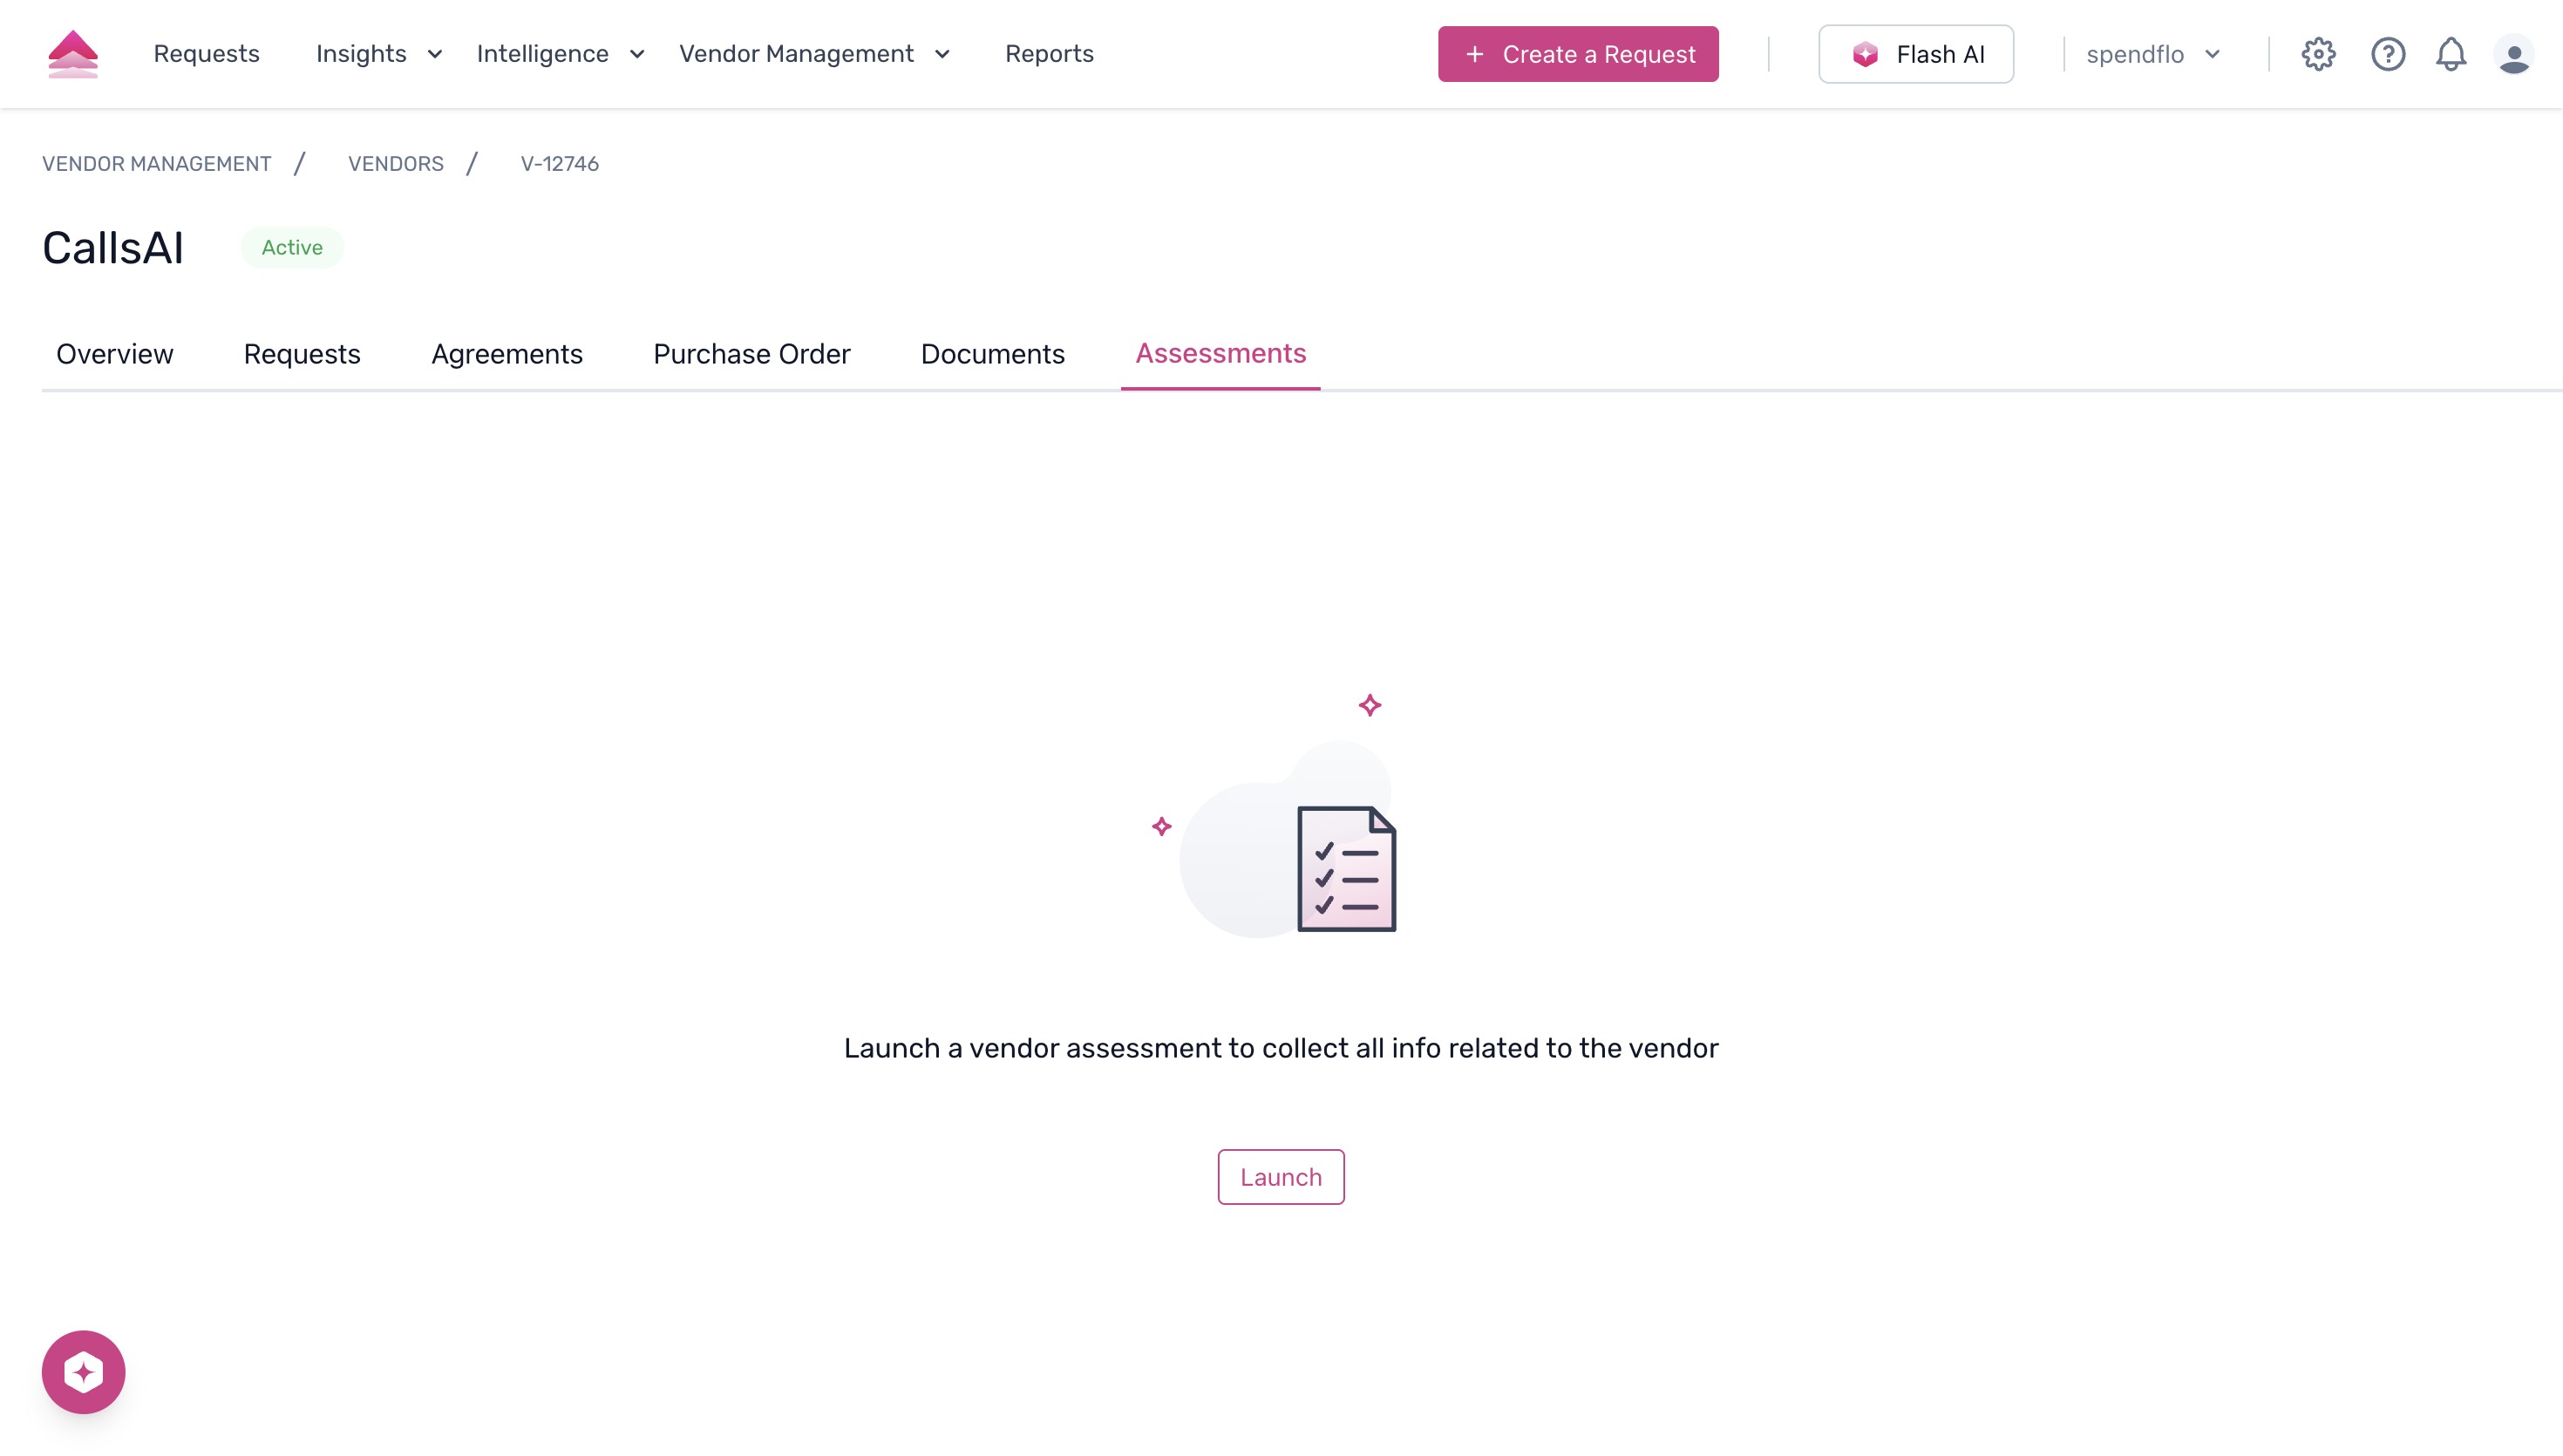Screen dimensions: 2563x1456
Task: Select the Purchase Order tab
Action: pos(751,354)
